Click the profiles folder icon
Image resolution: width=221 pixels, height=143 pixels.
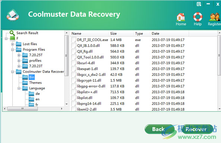[x=25, y=60]
